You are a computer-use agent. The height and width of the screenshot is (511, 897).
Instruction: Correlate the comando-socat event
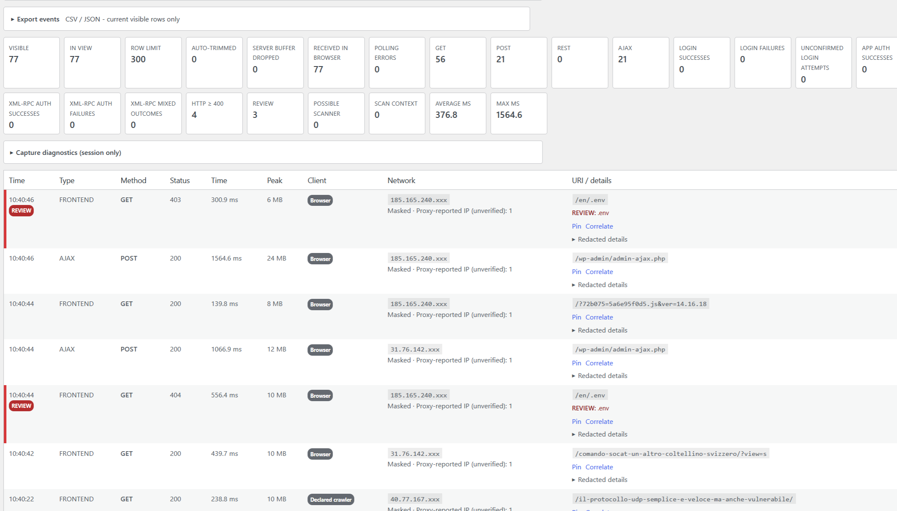pos(599,467)
